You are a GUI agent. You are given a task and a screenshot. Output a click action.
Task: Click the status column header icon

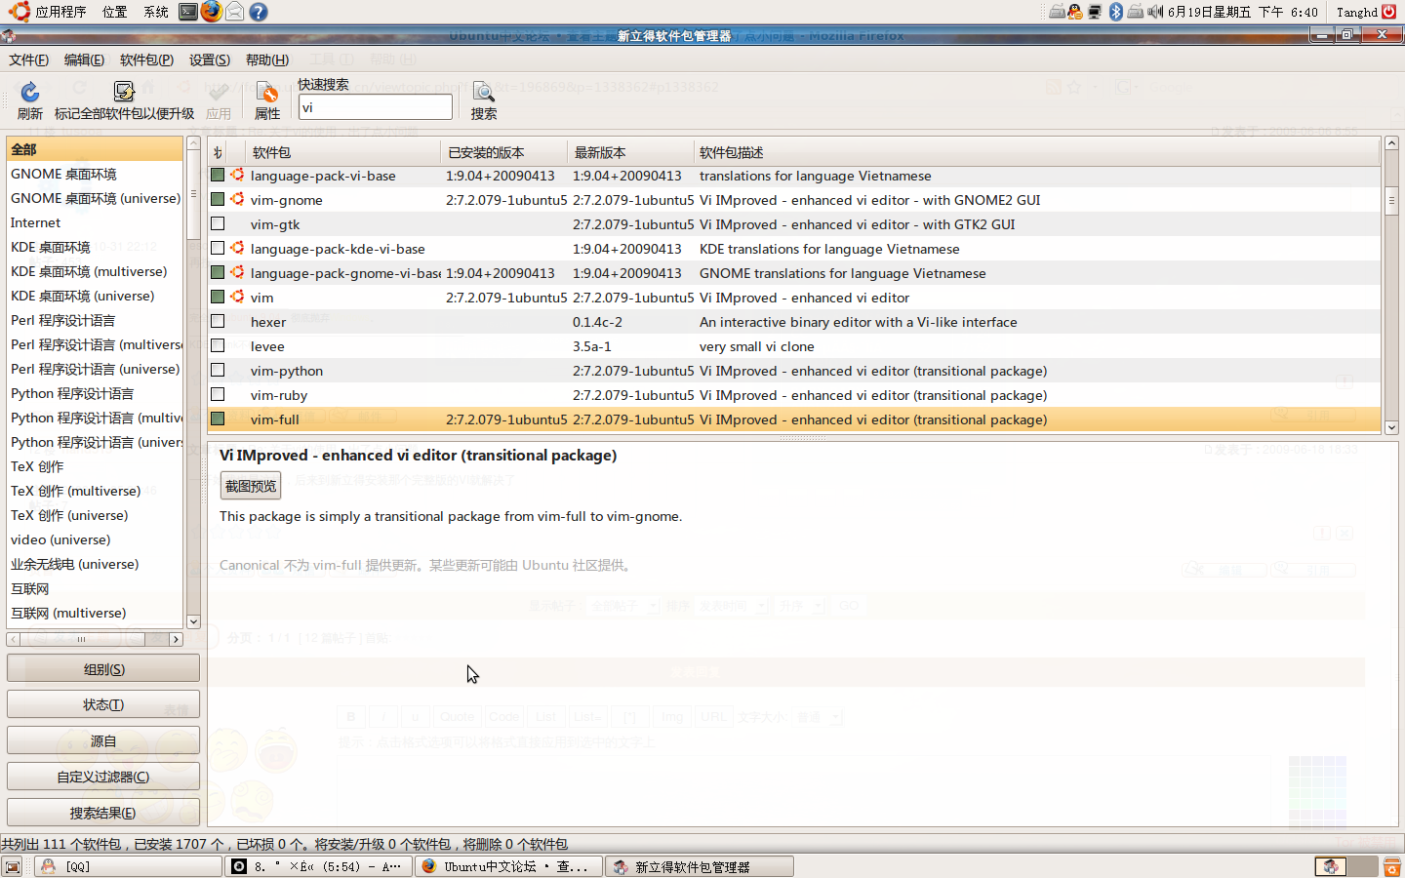point(218,152)
